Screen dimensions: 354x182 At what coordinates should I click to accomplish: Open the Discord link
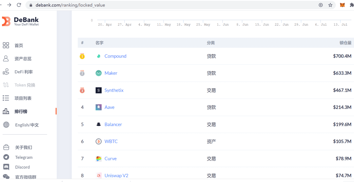click(22, 167)
